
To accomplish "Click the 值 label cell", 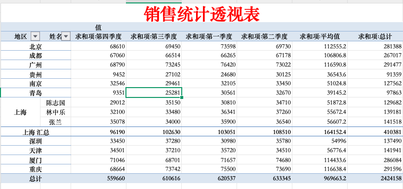I will pyautogui.click(x=98, y=27).
